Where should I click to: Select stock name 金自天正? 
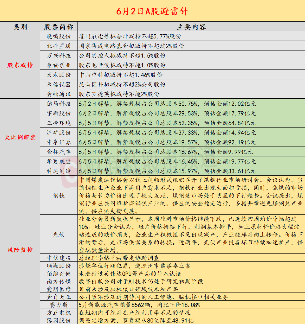coord(59,297)
